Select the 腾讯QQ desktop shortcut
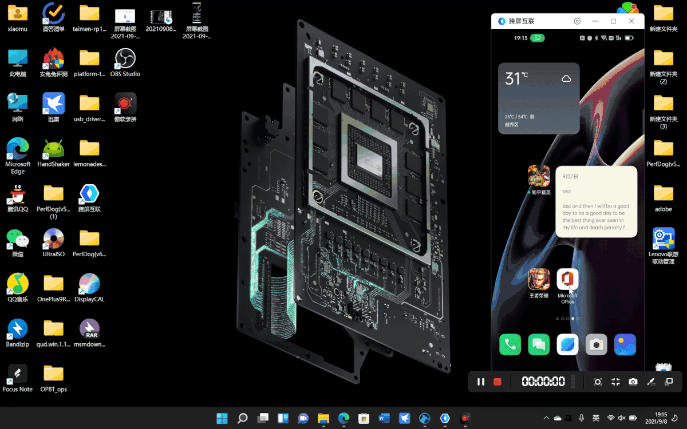The image size is (687, 429). 18,198
